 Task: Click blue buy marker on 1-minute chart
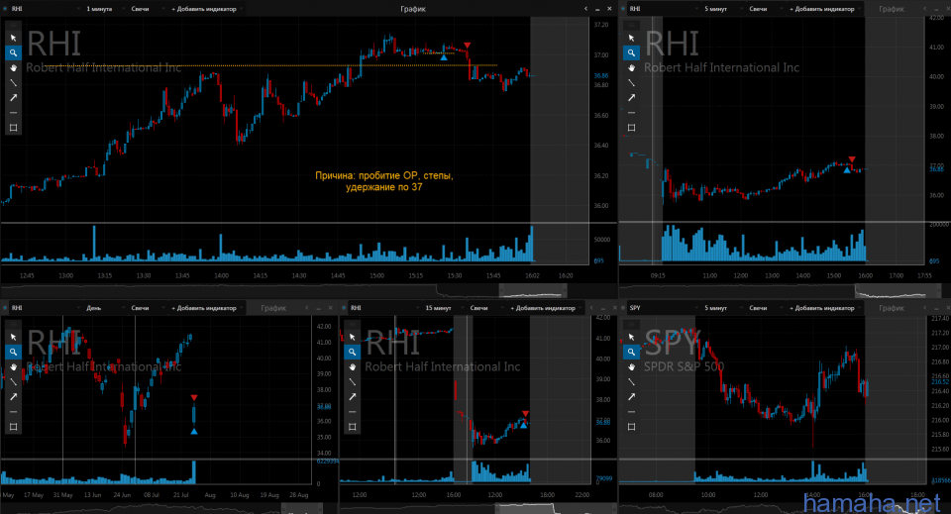(444, 57)
